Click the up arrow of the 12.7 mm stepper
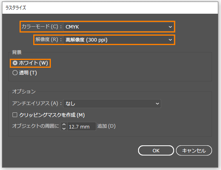The image size is (221, 170). (64, 125)
